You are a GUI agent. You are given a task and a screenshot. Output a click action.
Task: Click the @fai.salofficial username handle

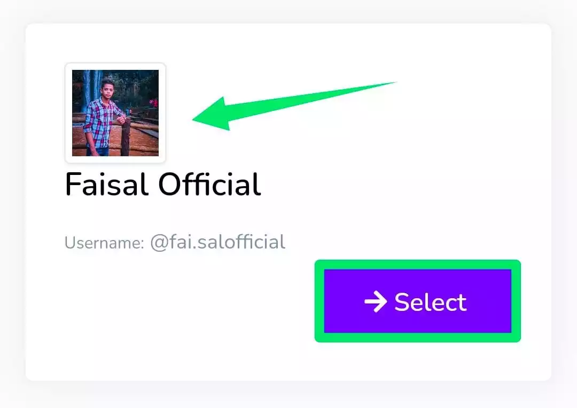217,242
